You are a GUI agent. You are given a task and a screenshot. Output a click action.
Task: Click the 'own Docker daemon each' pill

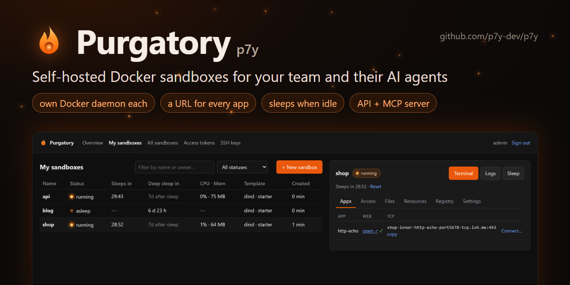[94, 103]
